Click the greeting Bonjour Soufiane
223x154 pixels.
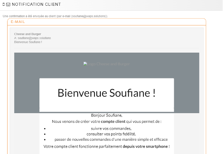pos(106,115)
